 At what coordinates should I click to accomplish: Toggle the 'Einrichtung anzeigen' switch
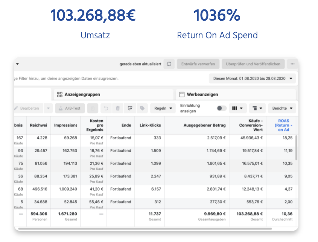(222, 108)
